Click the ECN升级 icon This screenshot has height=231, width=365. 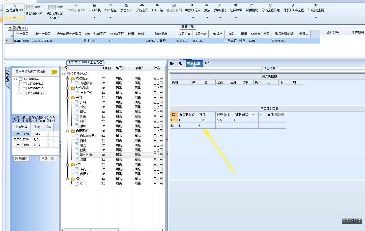coord(157,5)
